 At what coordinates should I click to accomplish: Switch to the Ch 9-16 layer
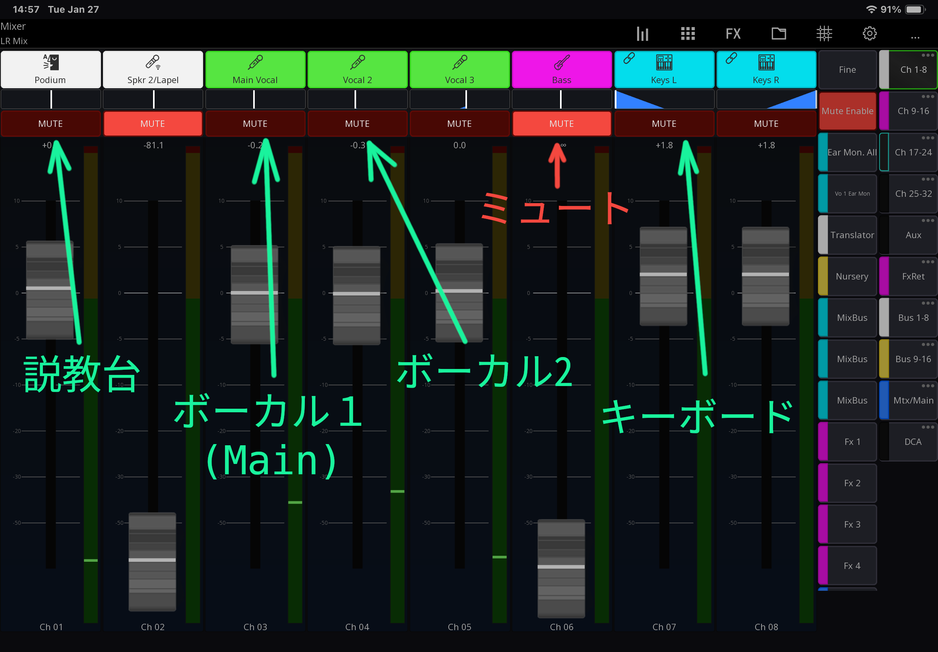click(913, 111)
